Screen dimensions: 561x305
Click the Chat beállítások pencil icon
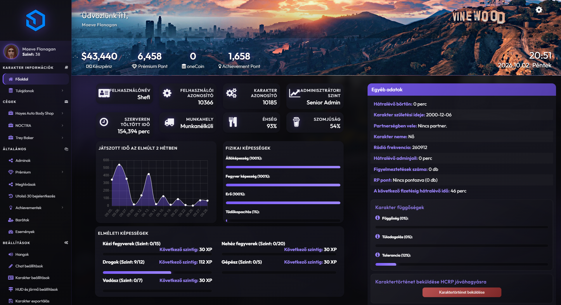(x=11, y=266)
